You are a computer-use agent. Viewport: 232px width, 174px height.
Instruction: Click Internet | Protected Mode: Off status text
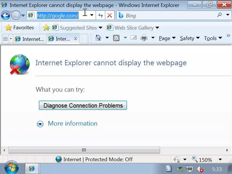(x=98, y=159)
